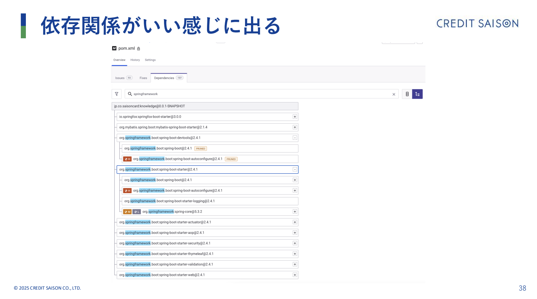The width and height of the screenshot is (537, 299).
Task: Click the 93 issues count badge
Action: [x=129, y=78]
